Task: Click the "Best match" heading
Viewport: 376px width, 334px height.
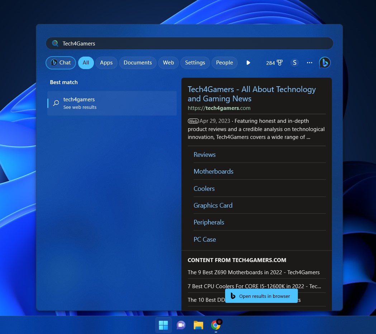Action: (x=64, y=82)
